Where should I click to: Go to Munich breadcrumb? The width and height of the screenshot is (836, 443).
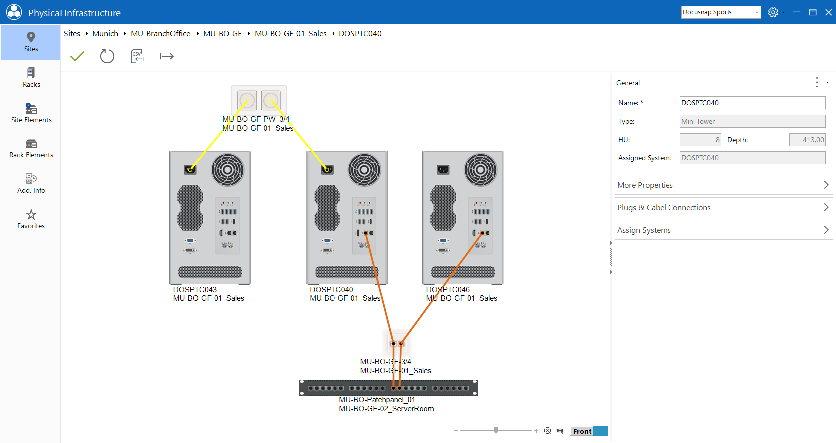point(105,33)
